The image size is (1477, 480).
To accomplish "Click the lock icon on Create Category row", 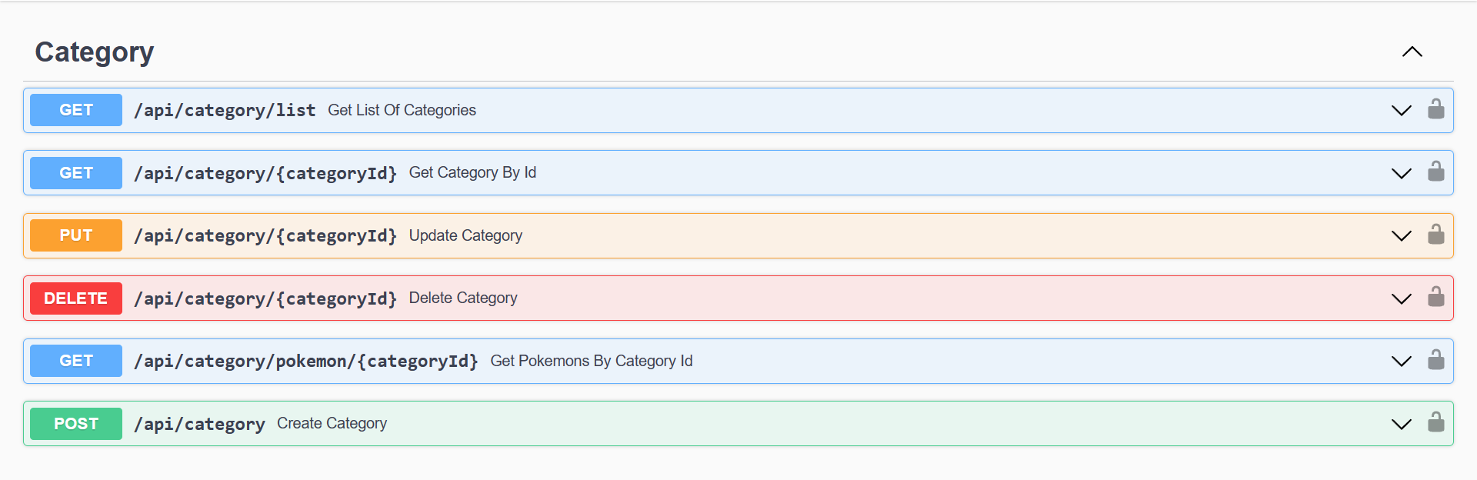I will (x=1435, y=422).
